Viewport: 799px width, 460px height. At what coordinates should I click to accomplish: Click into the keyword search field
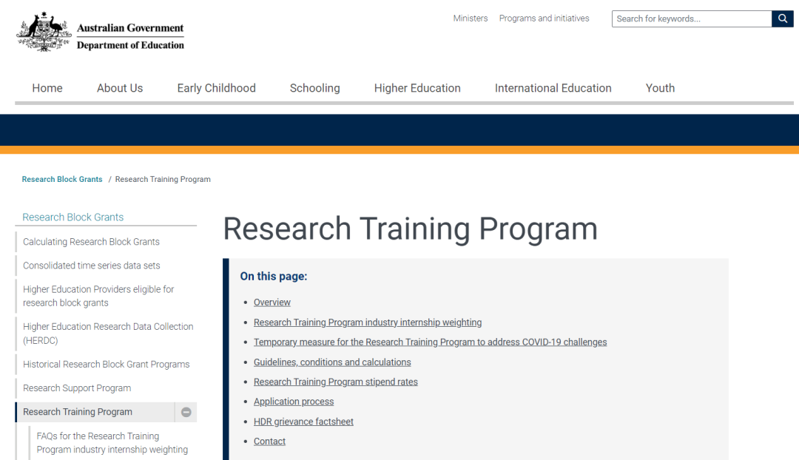pyautogui.click(x=691, y=19)
